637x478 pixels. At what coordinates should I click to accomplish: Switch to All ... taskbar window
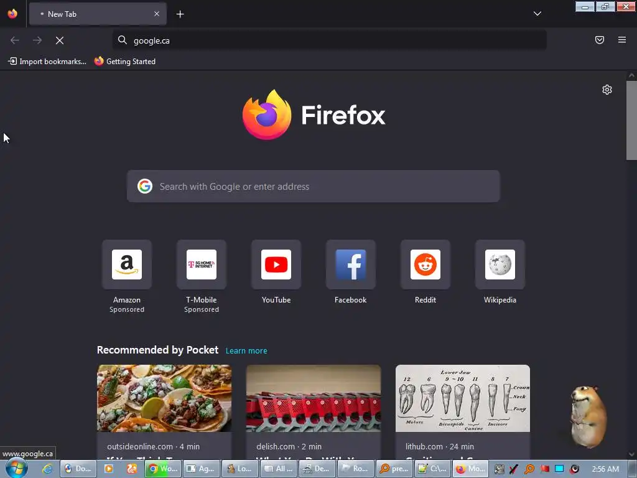pos(278,469)
